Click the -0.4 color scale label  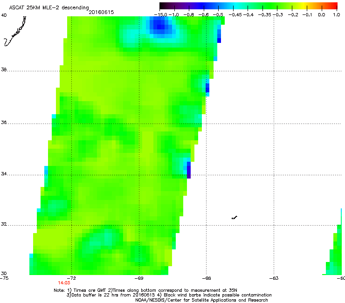pyautogui.click(x=248, y=15)
